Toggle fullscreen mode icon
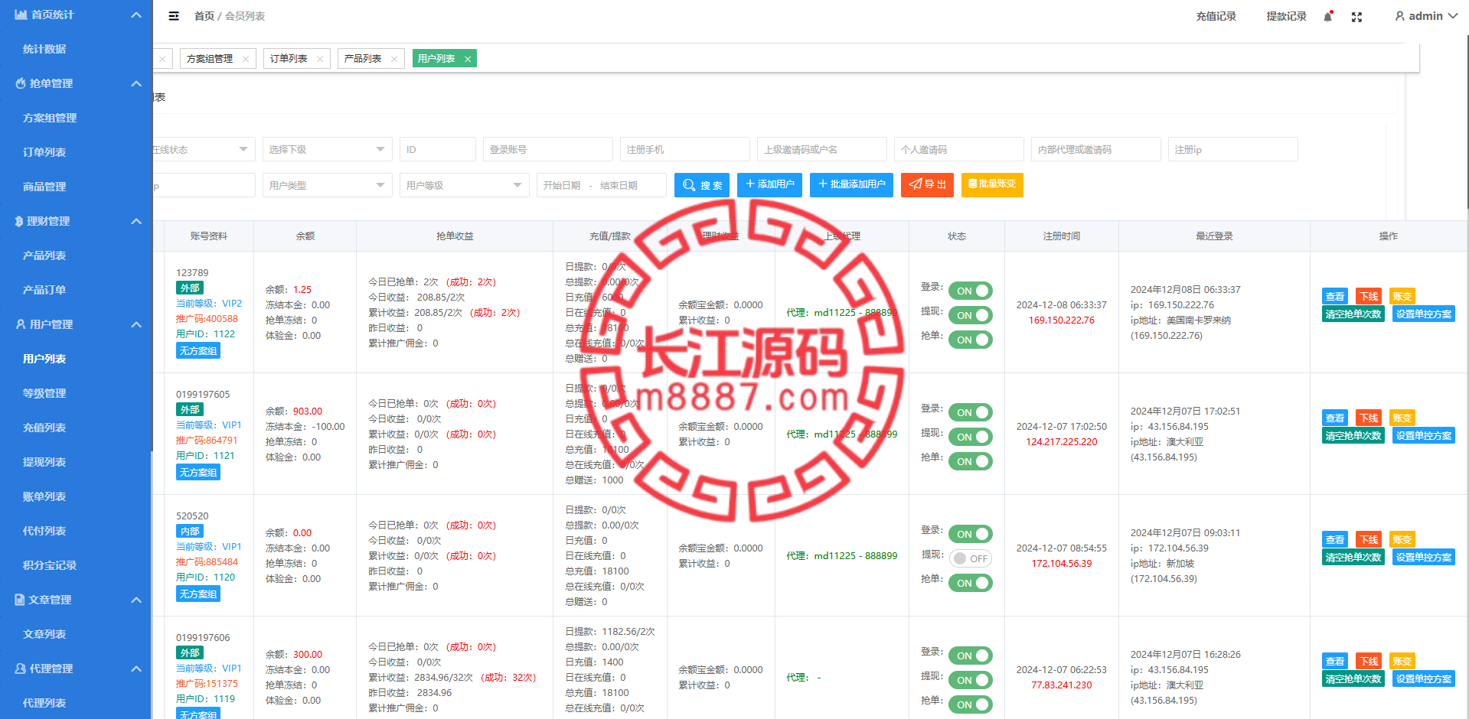 click(1356, 17)
